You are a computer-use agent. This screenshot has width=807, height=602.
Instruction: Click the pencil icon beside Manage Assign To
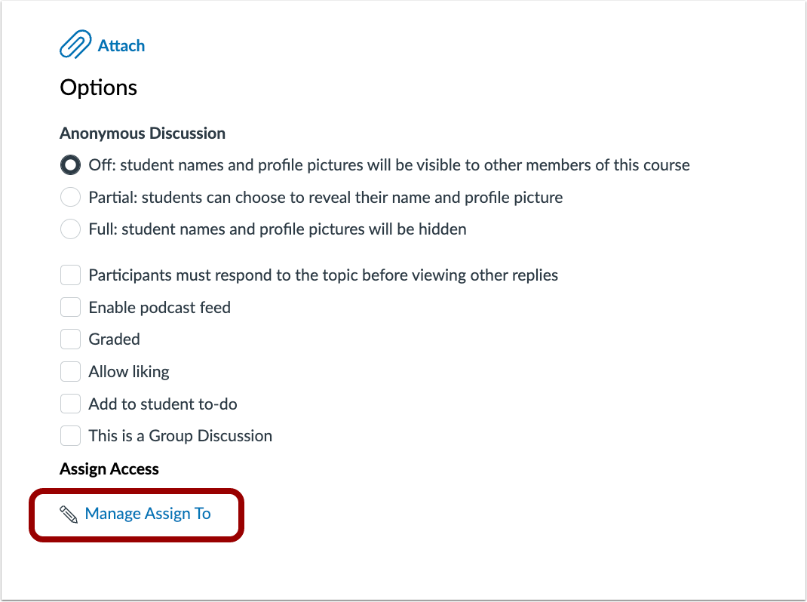(x=69, y=513)
